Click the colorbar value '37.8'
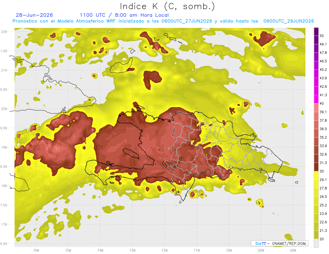The width and height of the screenshot is (329, 254). pyautogui.click(x=323, y=120)
